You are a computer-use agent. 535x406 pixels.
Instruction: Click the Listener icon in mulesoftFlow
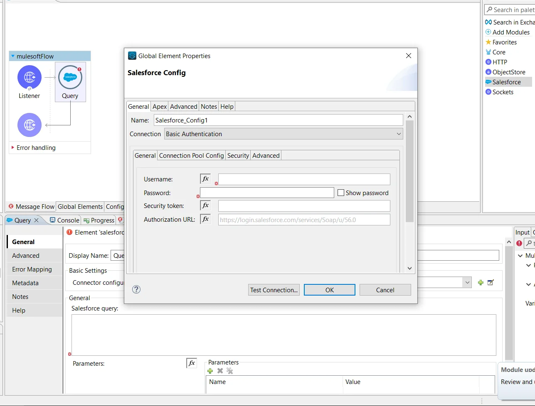tap(29, 77)
